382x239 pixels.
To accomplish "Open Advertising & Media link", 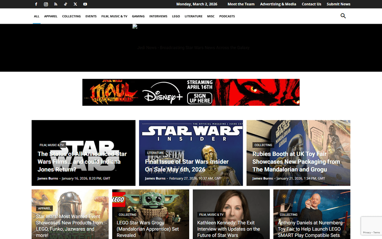I will click(x=278, y=4).
